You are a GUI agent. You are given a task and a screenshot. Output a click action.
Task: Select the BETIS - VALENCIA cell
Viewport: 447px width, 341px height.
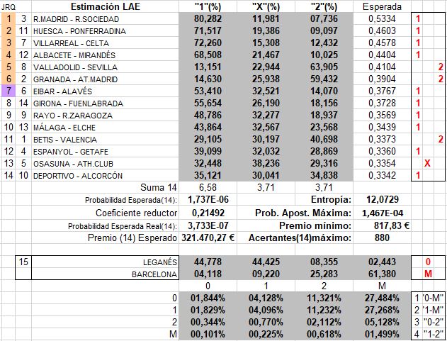pos(105,140)
